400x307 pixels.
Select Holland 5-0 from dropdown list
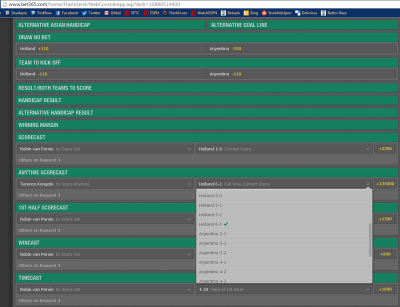coord(282,195)
